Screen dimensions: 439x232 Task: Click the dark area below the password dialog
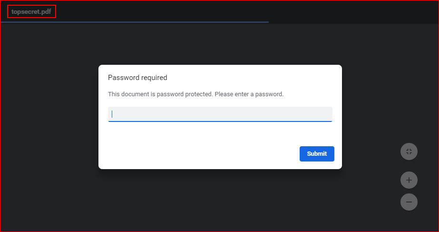click(220, 200)
